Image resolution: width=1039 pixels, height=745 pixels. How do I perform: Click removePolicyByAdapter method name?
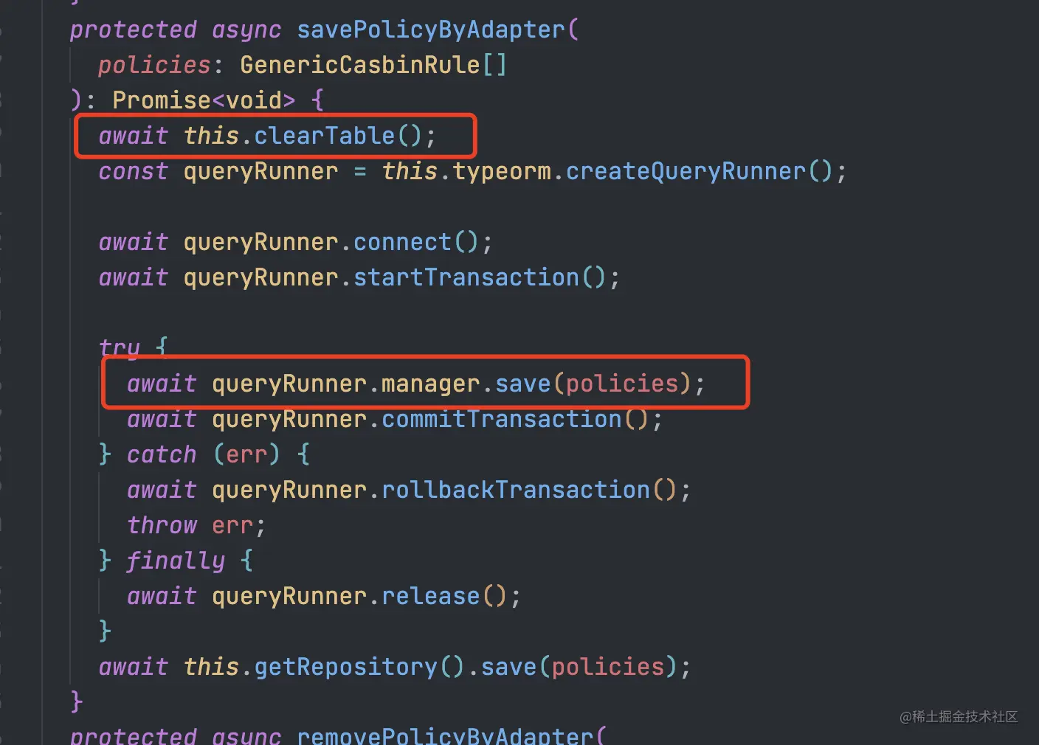pos(445,736)
